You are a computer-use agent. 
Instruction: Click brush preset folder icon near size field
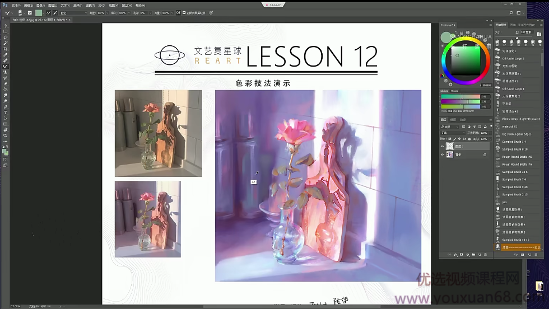coord(539,34)
